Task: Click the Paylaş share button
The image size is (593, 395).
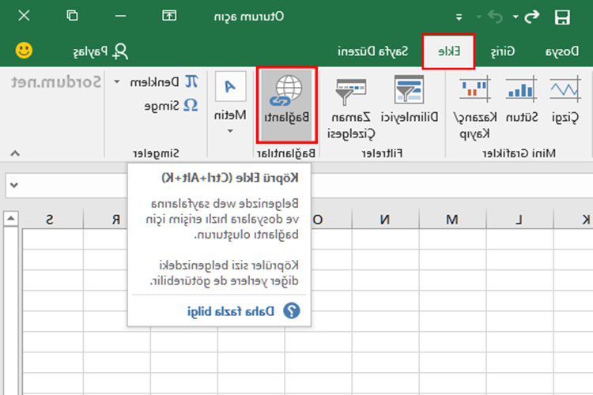Action: (100, 51)
